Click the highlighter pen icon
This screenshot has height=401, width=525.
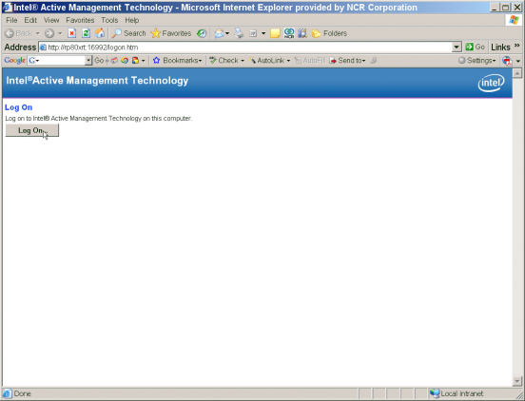click(374, 60)
